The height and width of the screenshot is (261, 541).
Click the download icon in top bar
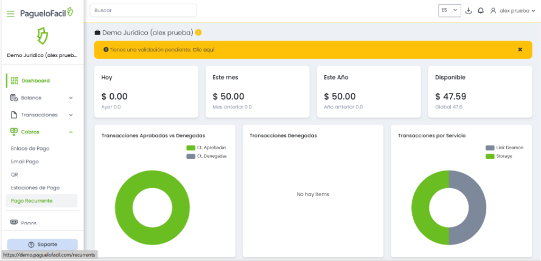click(468, 10)
